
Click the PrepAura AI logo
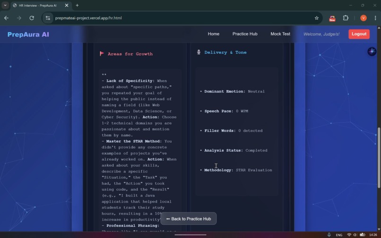click(28, 34)
